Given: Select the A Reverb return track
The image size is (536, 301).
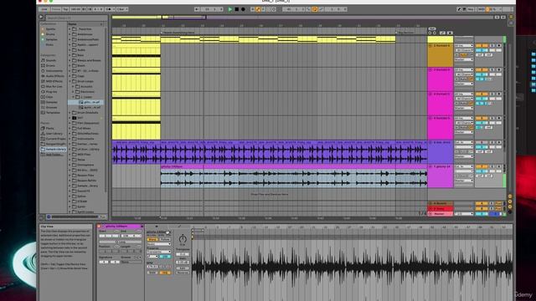Looking at the screenshot, I should [x=441, y=203].
